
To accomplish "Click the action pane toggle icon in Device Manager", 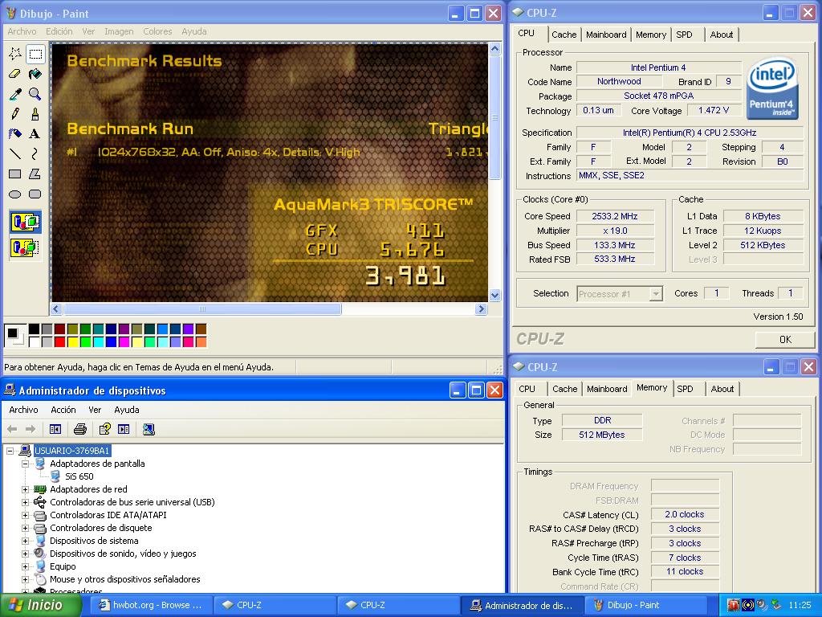I will (124, 429).
